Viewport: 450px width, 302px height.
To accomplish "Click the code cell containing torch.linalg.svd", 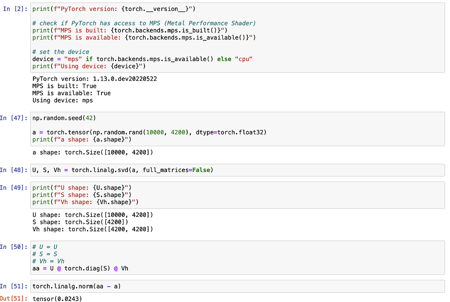I will click(x=237, y=170).
